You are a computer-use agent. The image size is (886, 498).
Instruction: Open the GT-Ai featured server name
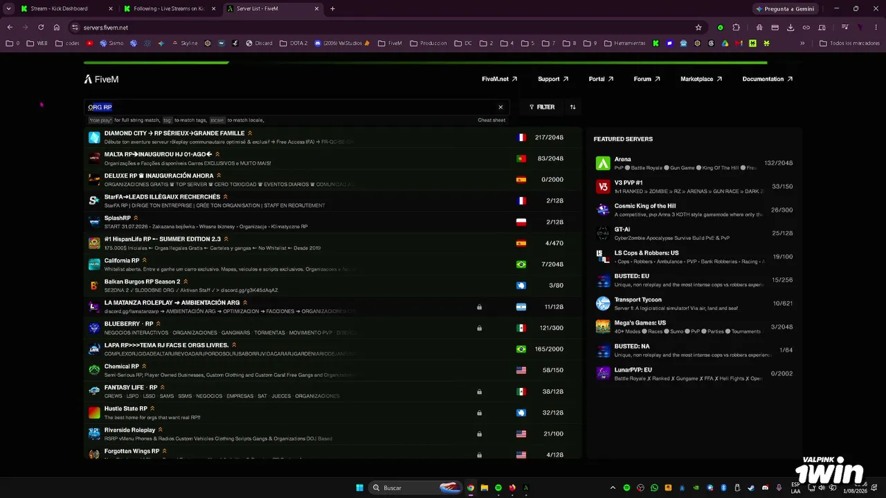[622, 230]
